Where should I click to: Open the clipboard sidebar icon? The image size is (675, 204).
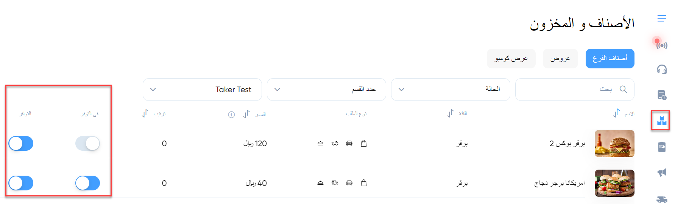661,147
